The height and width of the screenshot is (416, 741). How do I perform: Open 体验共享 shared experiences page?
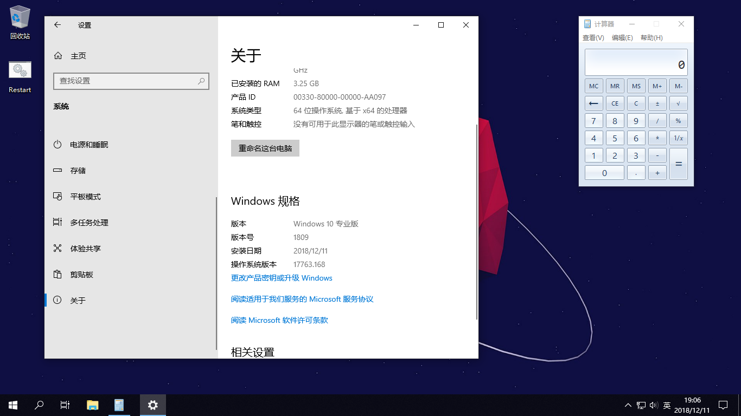pyautogui.click(x=85, y=249)
